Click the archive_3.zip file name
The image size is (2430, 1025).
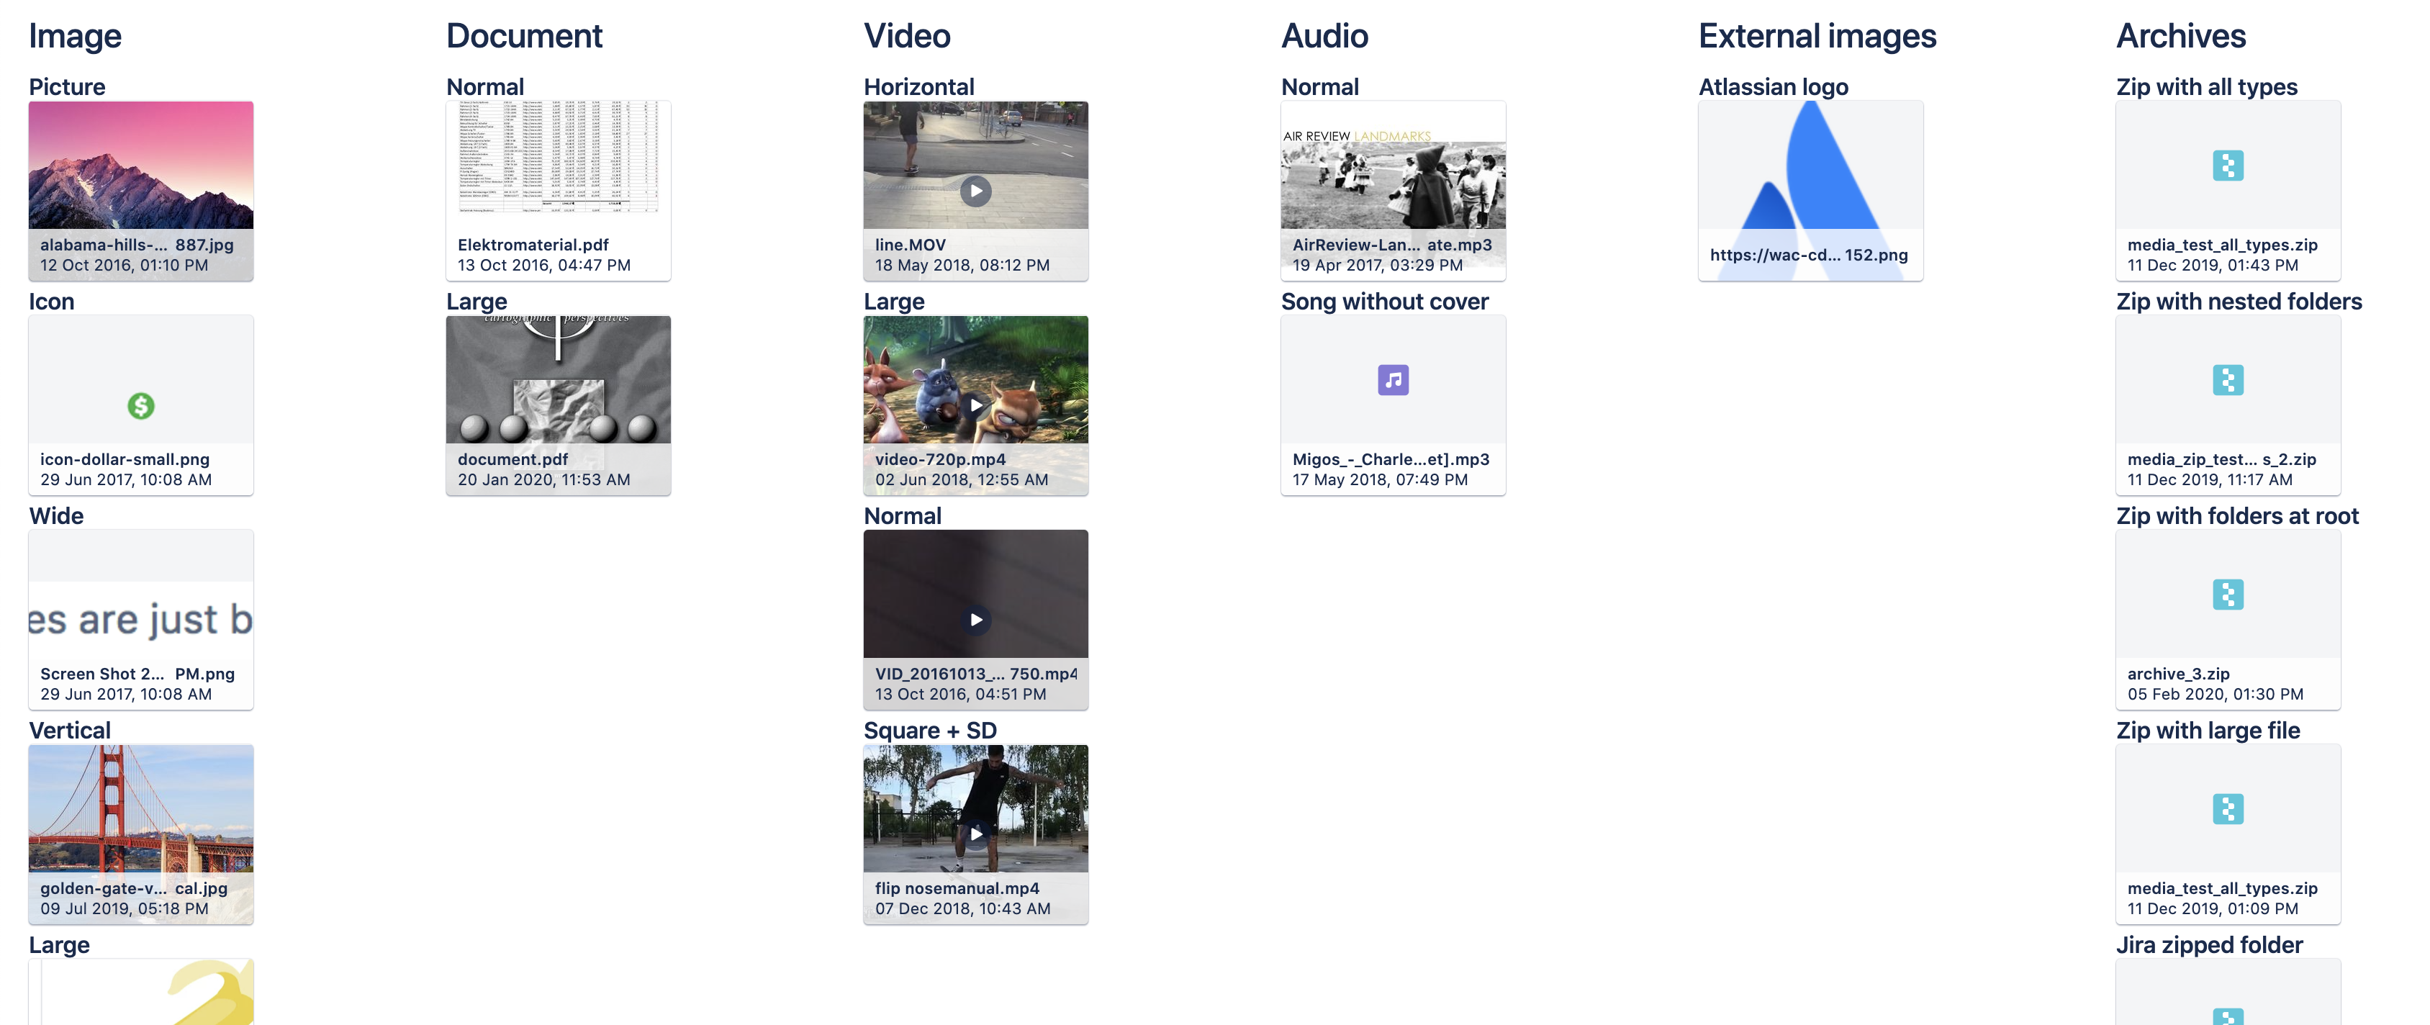[2178, 673]
